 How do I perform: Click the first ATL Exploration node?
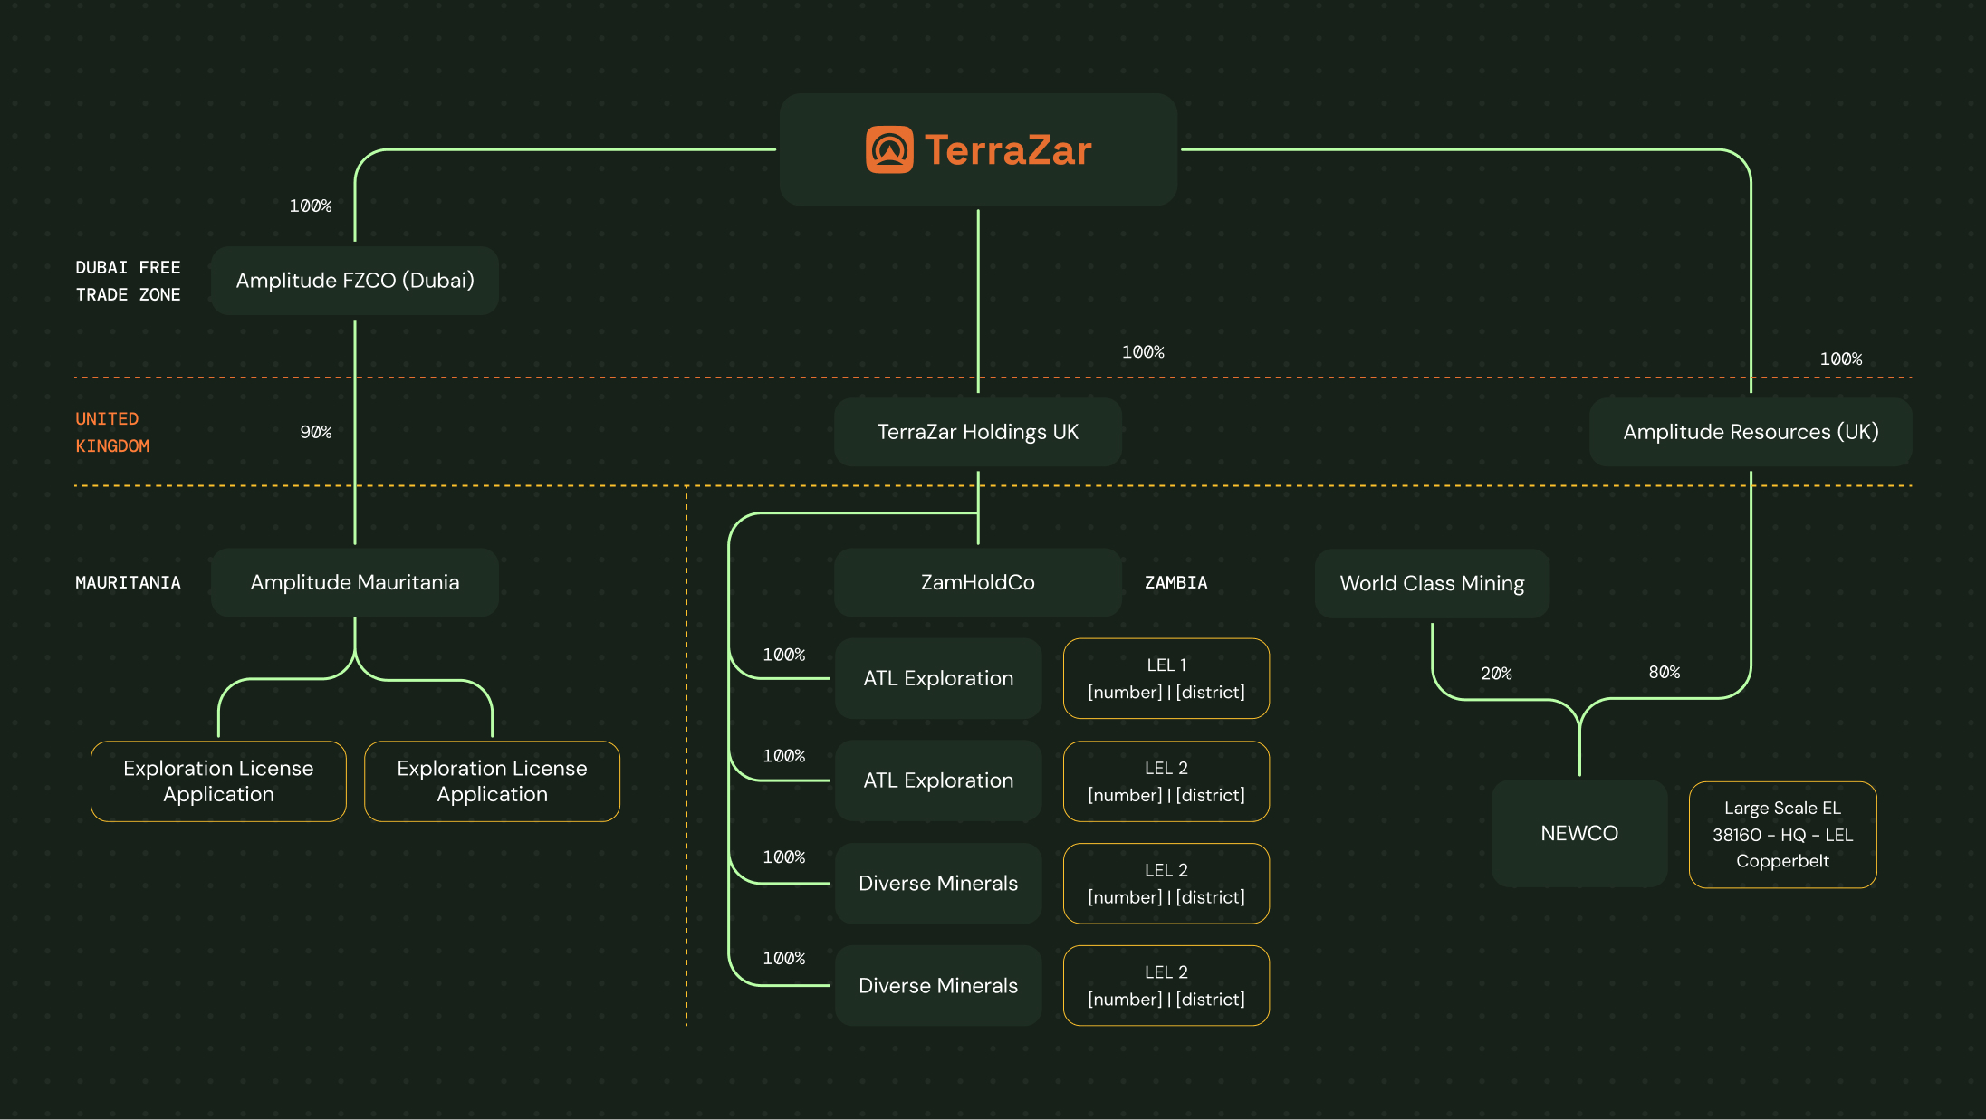pos(937,678)
